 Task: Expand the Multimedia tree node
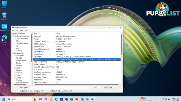coord(15,56)
